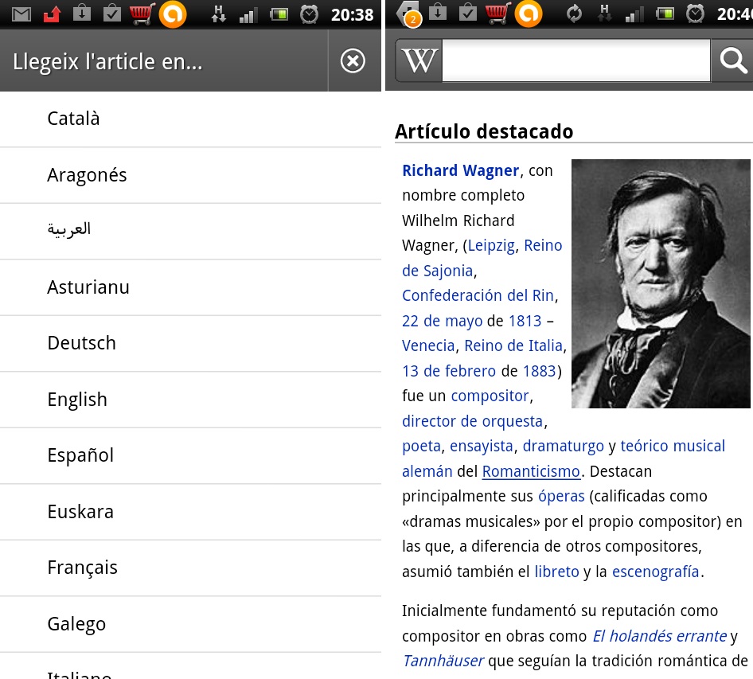
Task: Open the 22 de mayo link
Action: tap(442, 320)
